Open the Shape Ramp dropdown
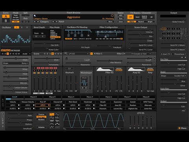189x142 pixels. [16, 63]
